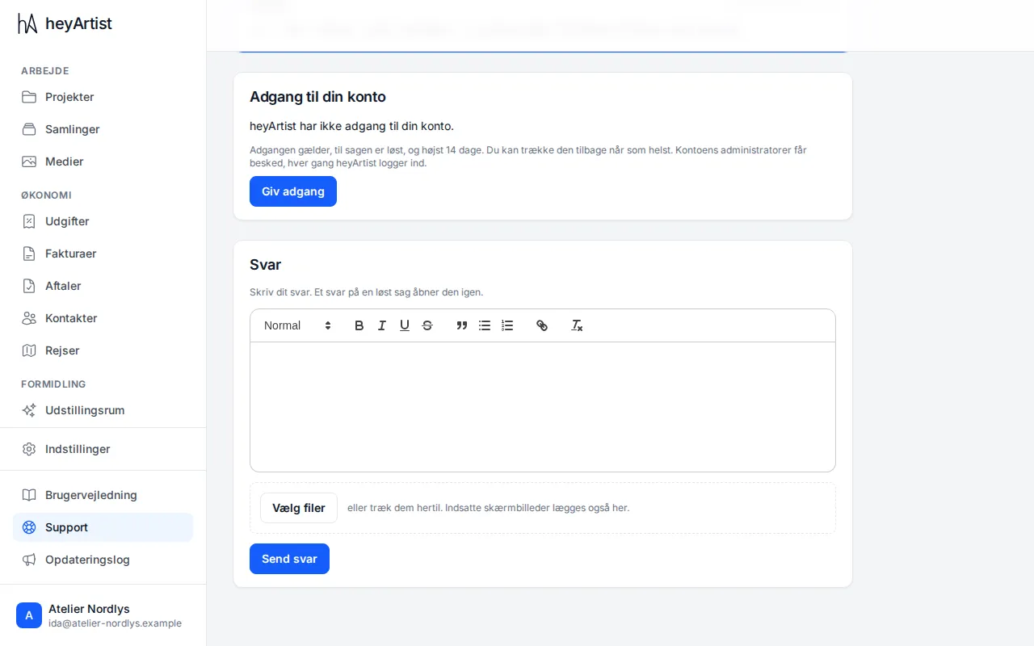The width and height of the screenshot is (1034, 646).
Task: Click the blue A account avatar
Action: pyautogui.click(x=29, y=615)
